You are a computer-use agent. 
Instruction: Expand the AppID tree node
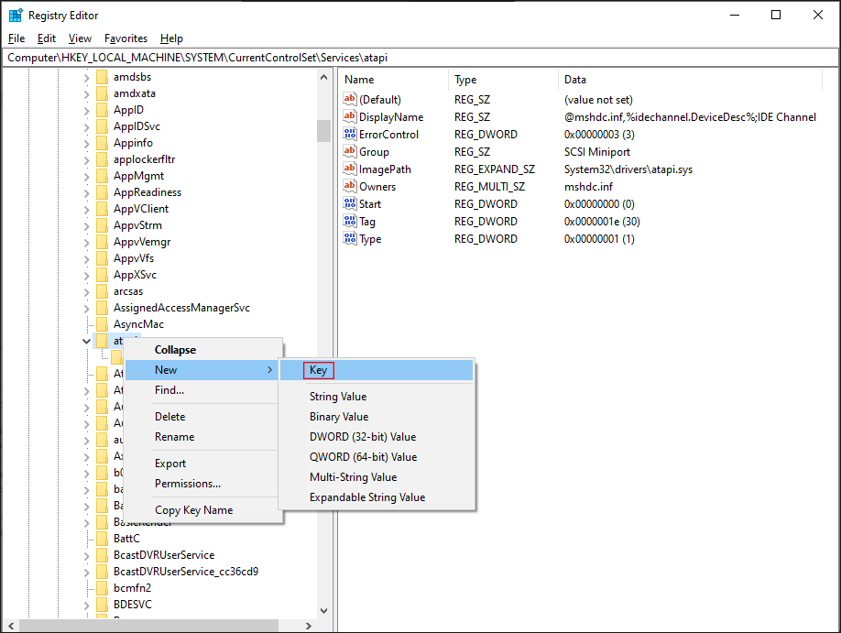point(87,111)
